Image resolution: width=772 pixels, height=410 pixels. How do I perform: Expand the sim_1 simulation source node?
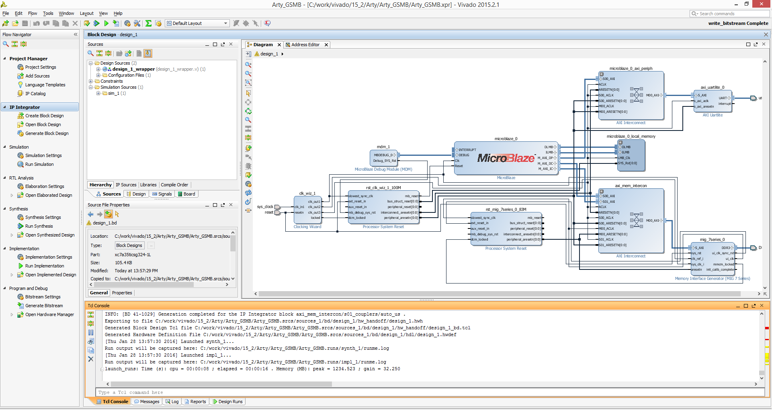[x=98, y=93]
